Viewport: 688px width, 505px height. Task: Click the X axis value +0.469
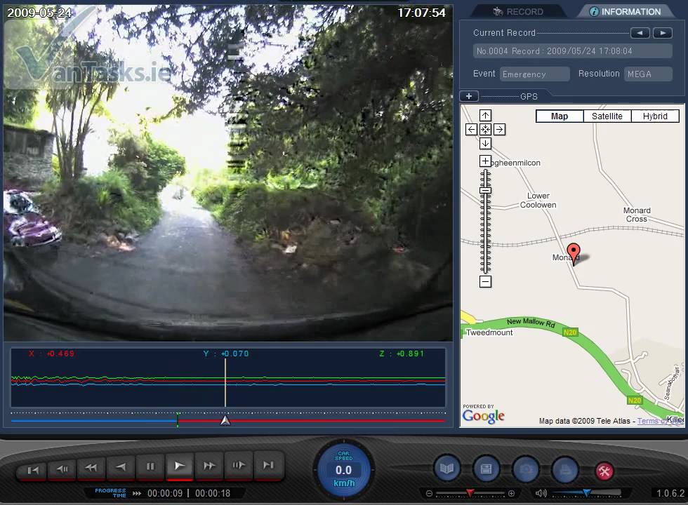click(x=60, y=353)
